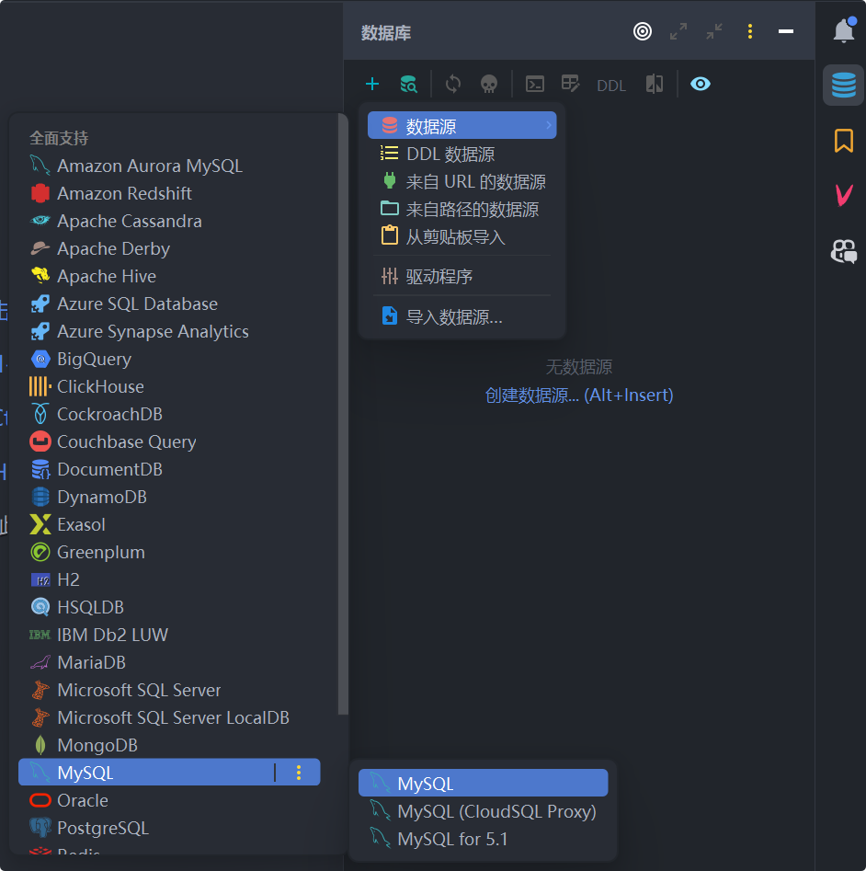Choose 来自 URL 的数据源
This screenshot has height=871, width=866.
461,181
